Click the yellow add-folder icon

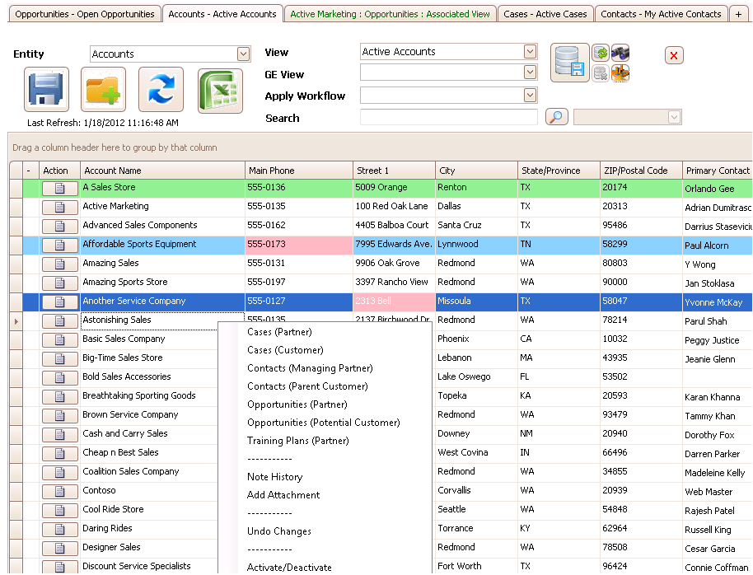pyautogui.click(x=103, y=89)
